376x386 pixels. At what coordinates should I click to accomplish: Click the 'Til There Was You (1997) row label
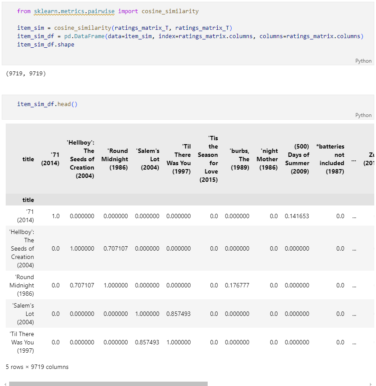click(23, 342)
